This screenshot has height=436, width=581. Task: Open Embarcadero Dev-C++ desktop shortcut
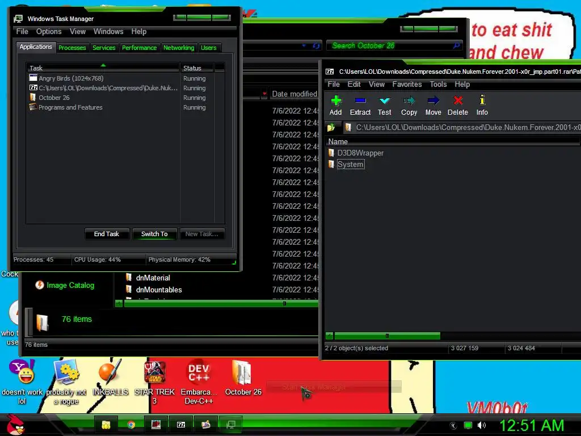199,382
